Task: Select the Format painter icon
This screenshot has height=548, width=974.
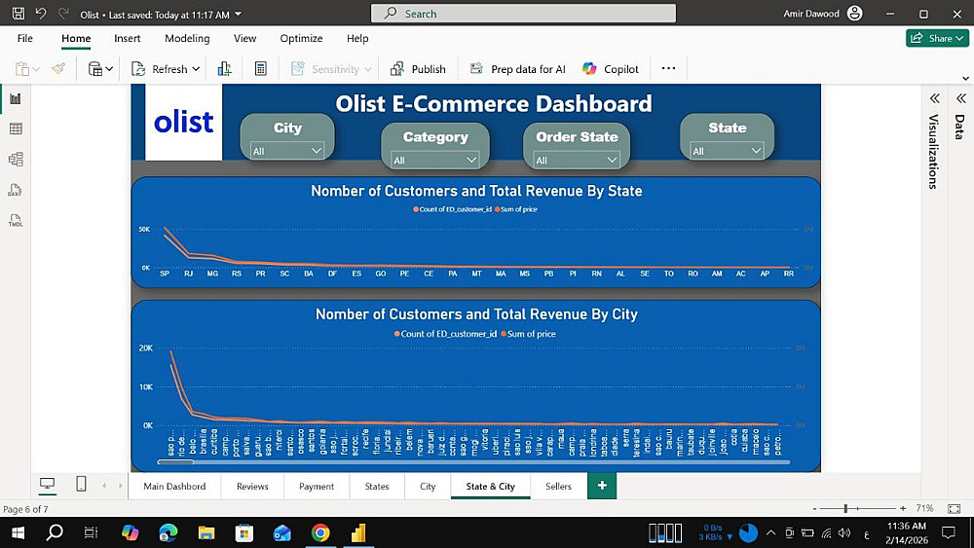Action: pyautogui.click(x=58, y=69)
